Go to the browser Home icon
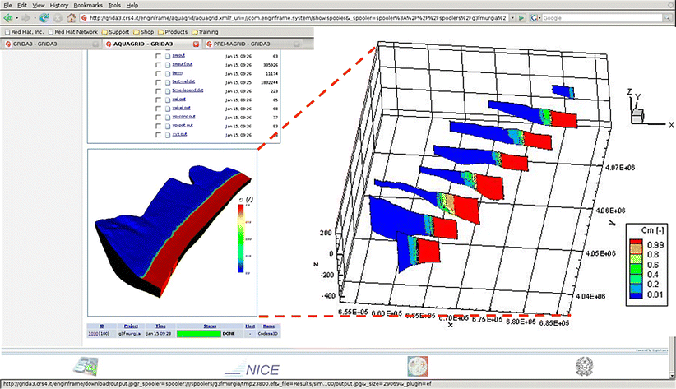Viewport: 676px width, 389px height. pyautogui.click(x=72, y=17)
